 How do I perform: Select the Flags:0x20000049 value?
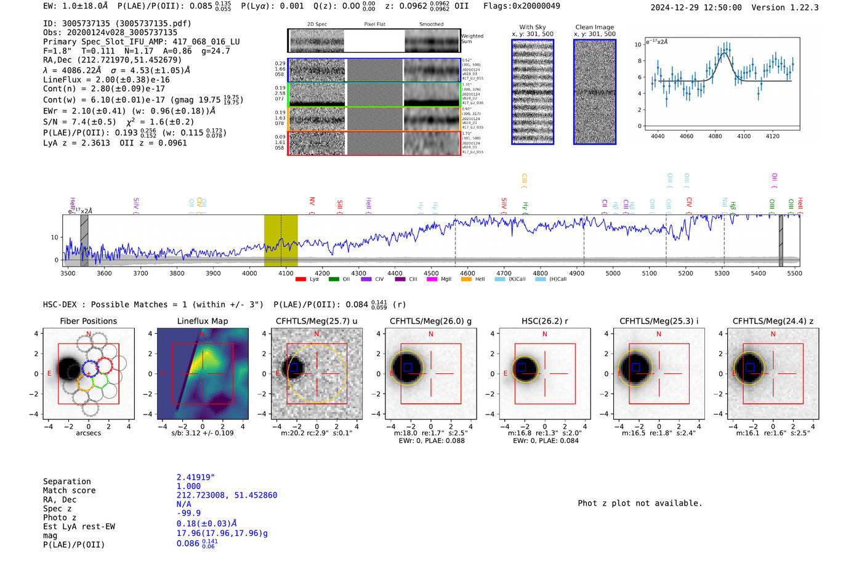pos(522,6)
